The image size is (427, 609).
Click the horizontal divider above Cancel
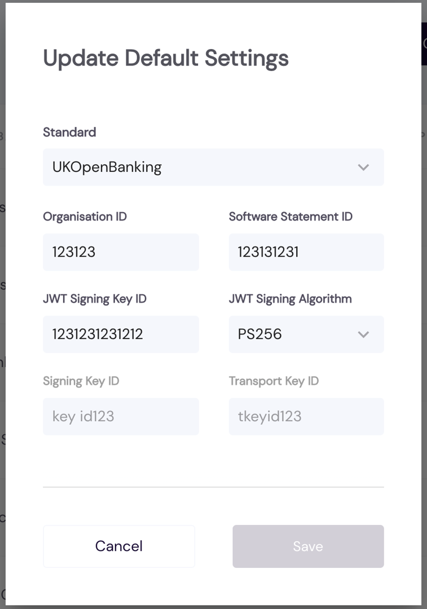click(x=213, y=487)
